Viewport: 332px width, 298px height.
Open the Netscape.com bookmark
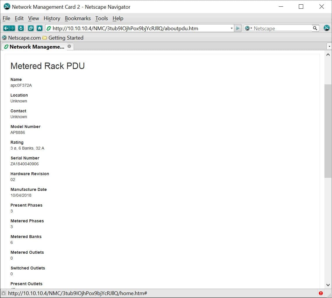pos(21,38)
